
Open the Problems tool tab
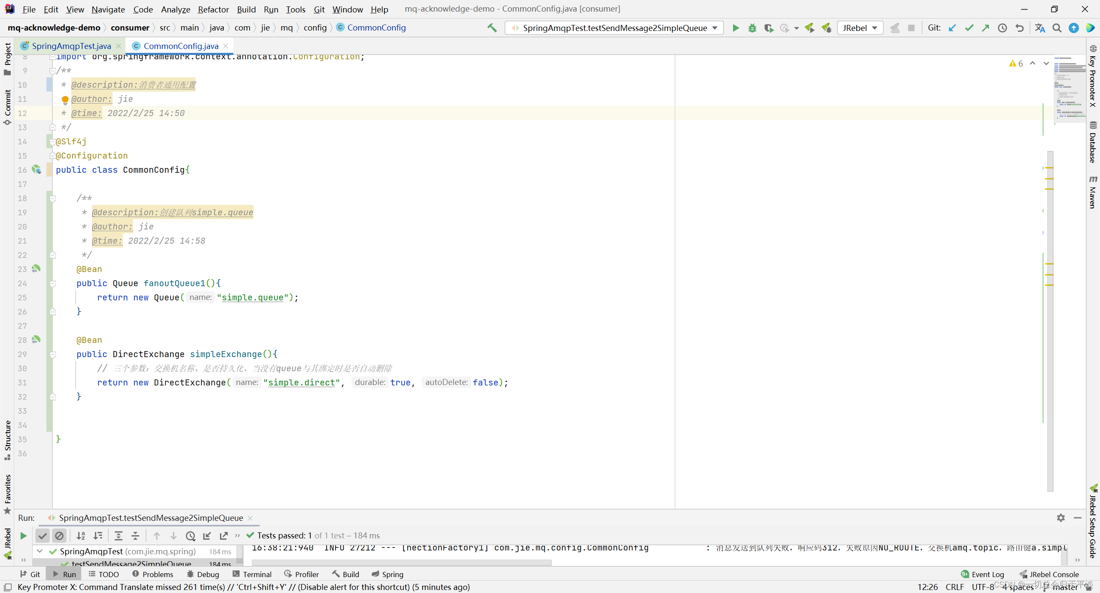153,574
